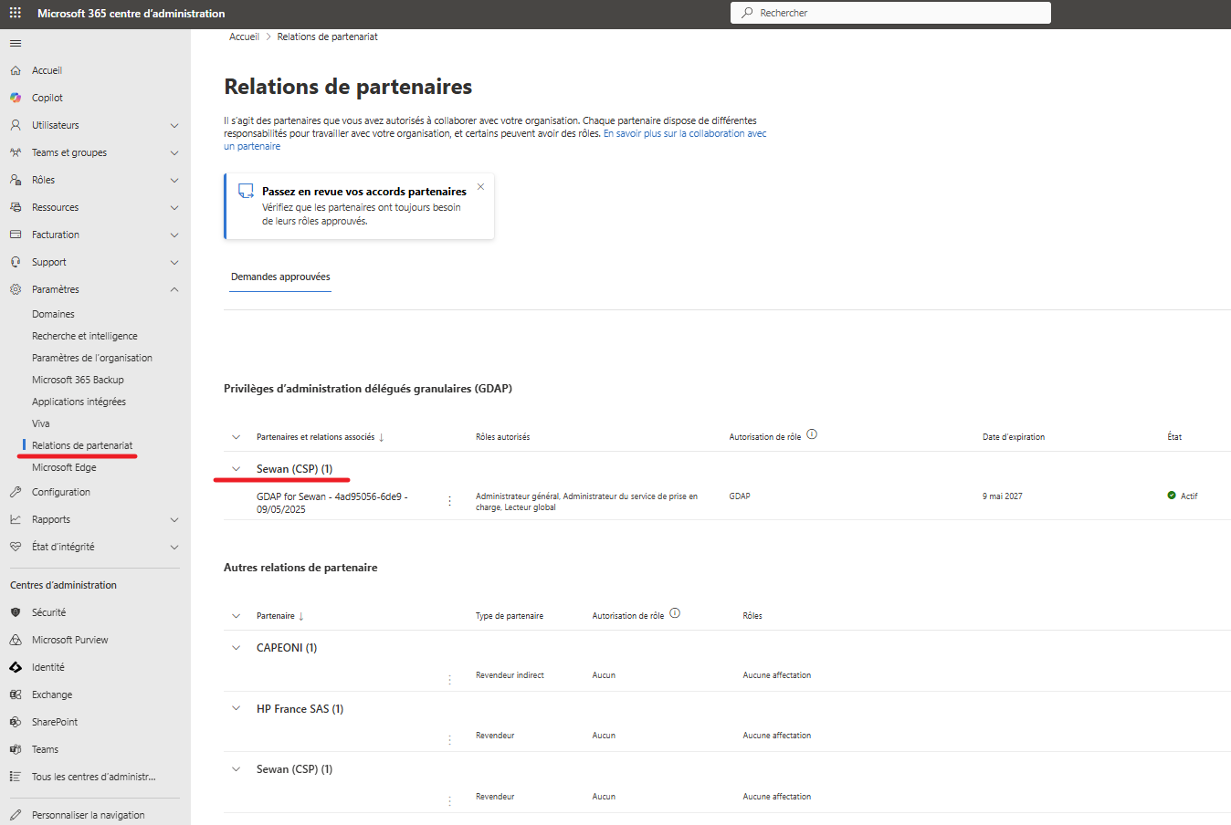Click the Identité diamond icon
This screenshot has width=1231, height=825.
[x=16, y=667]
